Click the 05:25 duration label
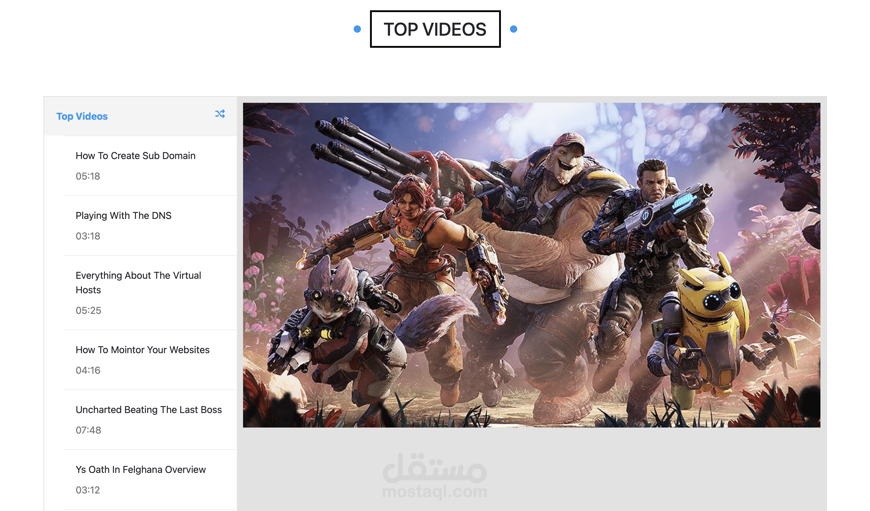 [88, 311]
